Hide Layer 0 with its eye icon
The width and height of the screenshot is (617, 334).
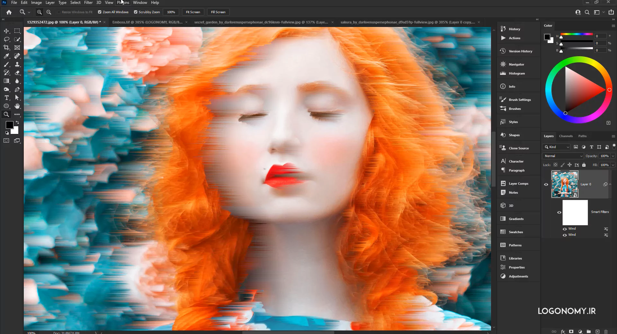546,184
